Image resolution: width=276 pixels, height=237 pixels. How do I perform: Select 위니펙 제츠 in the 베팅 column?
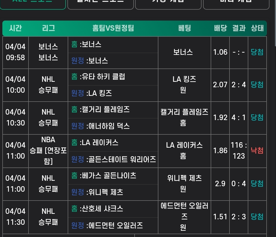(x=185, y=178)
